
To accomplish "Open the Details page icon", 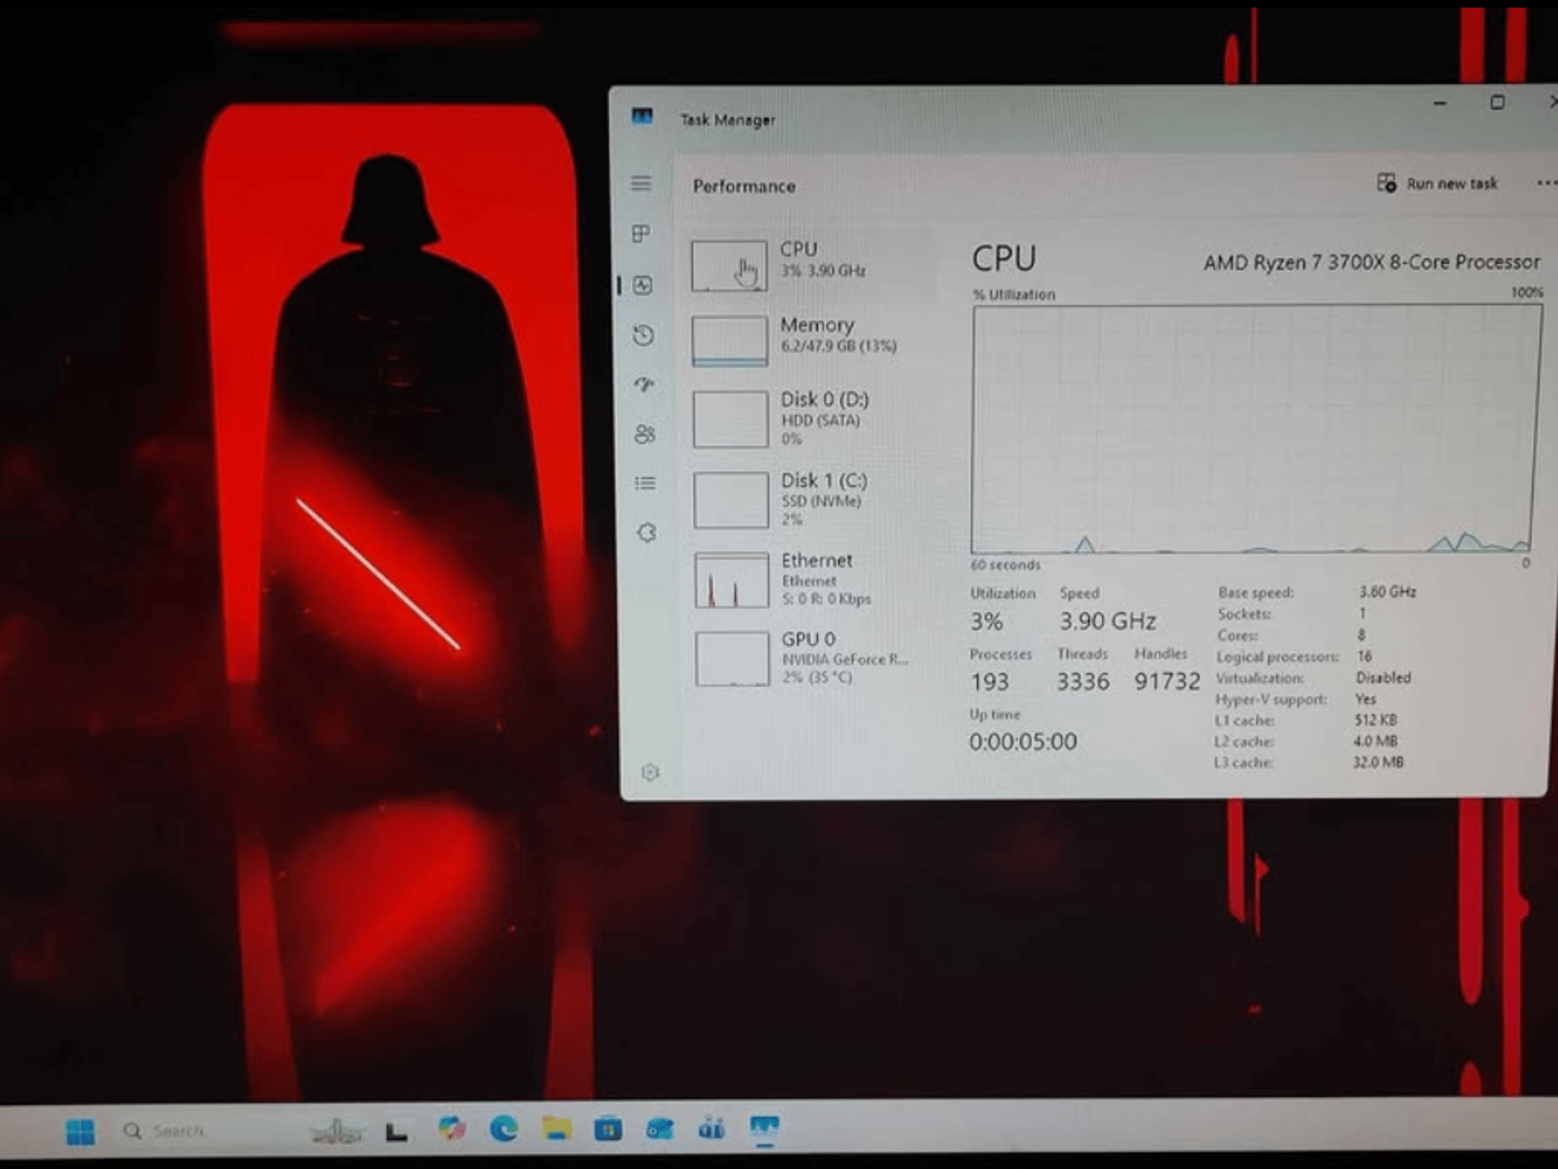I will [646, 483].
